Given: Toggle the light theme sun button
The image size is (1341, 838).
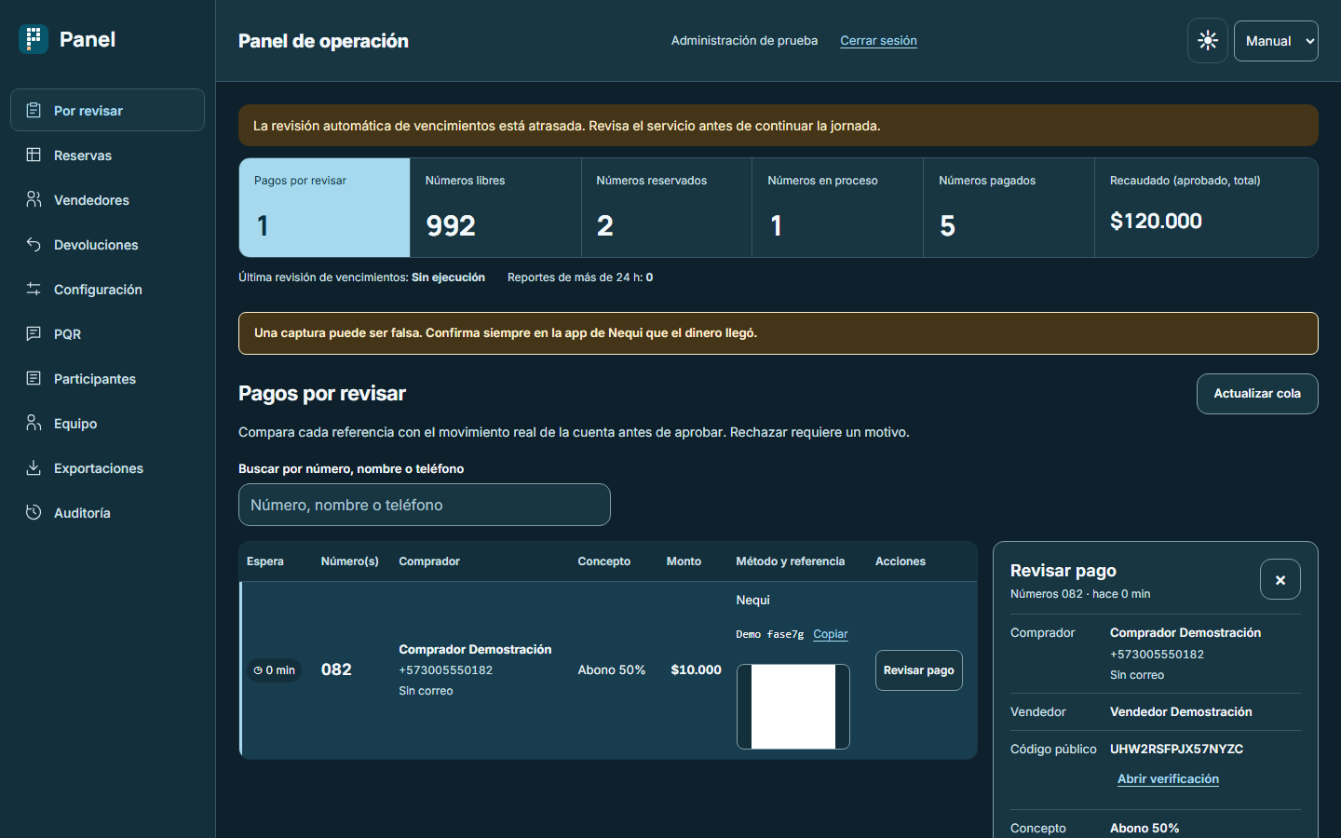Looking at the screenshot, I should 1208,41.
